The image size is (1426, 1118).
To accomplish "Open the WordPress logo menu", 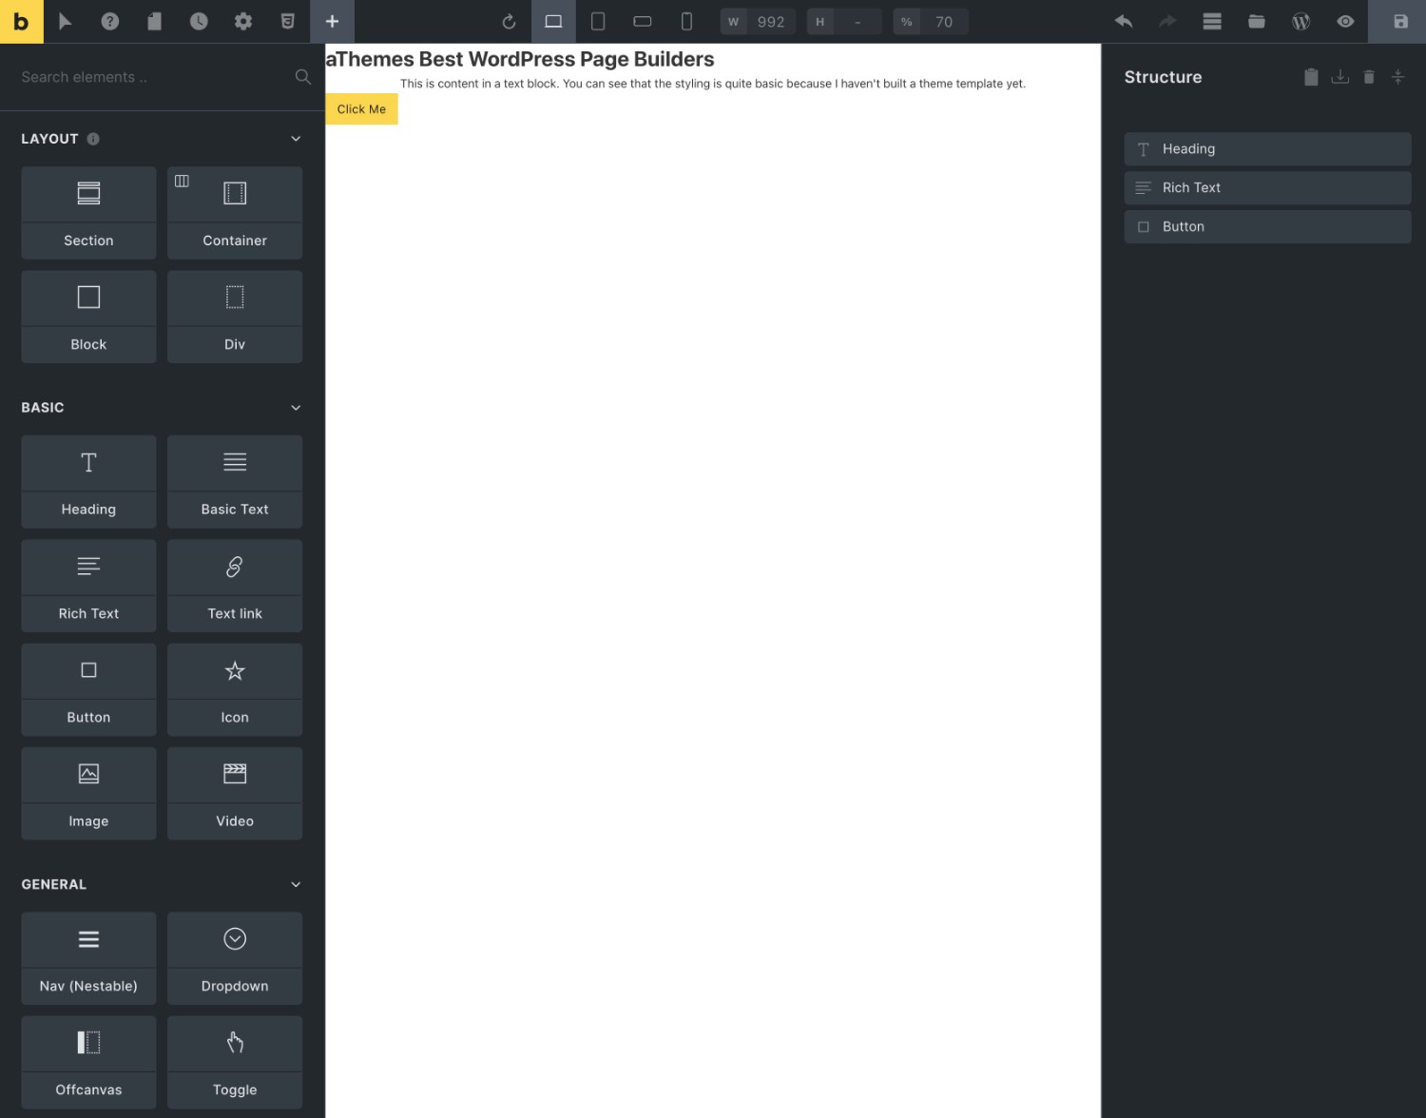I will (1301, 21).
